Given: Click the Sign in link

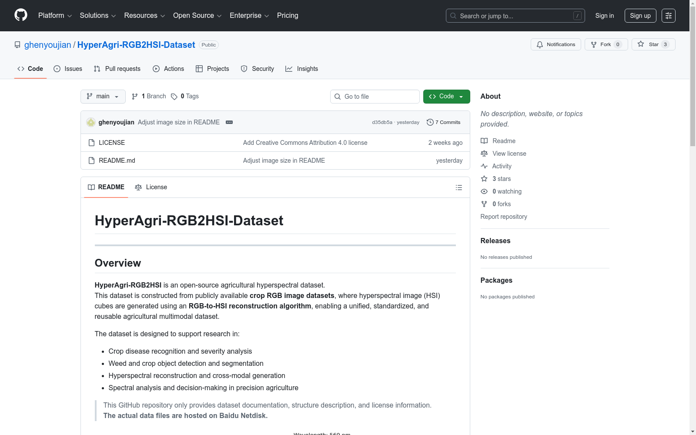Looking at the screenshot, I should pyautogui.click(x=605, y=16).
